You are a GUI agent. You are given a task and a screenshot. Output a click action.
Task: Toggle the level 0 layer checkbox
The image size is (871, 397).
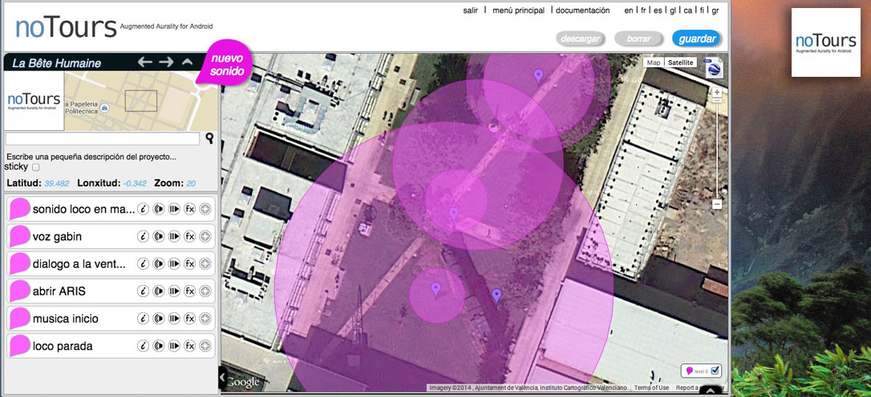[715, 370]
